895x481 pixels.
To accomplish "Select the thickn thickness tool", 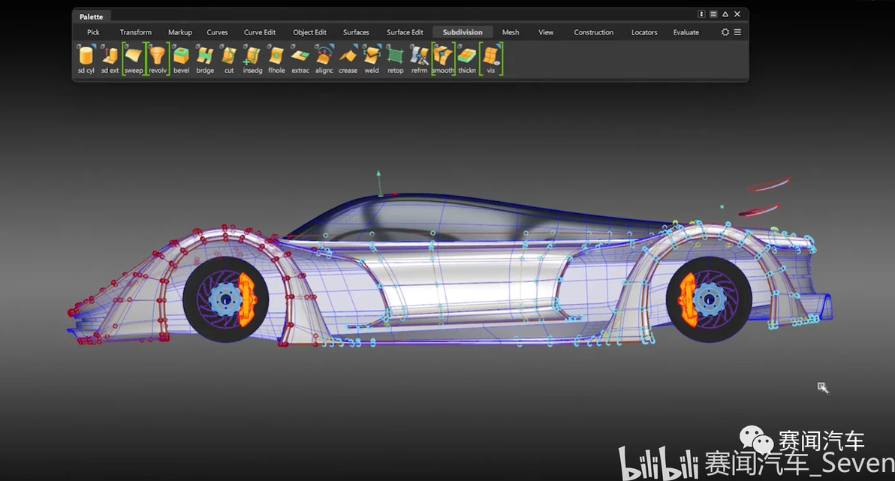I will click(x=467, y=56).
